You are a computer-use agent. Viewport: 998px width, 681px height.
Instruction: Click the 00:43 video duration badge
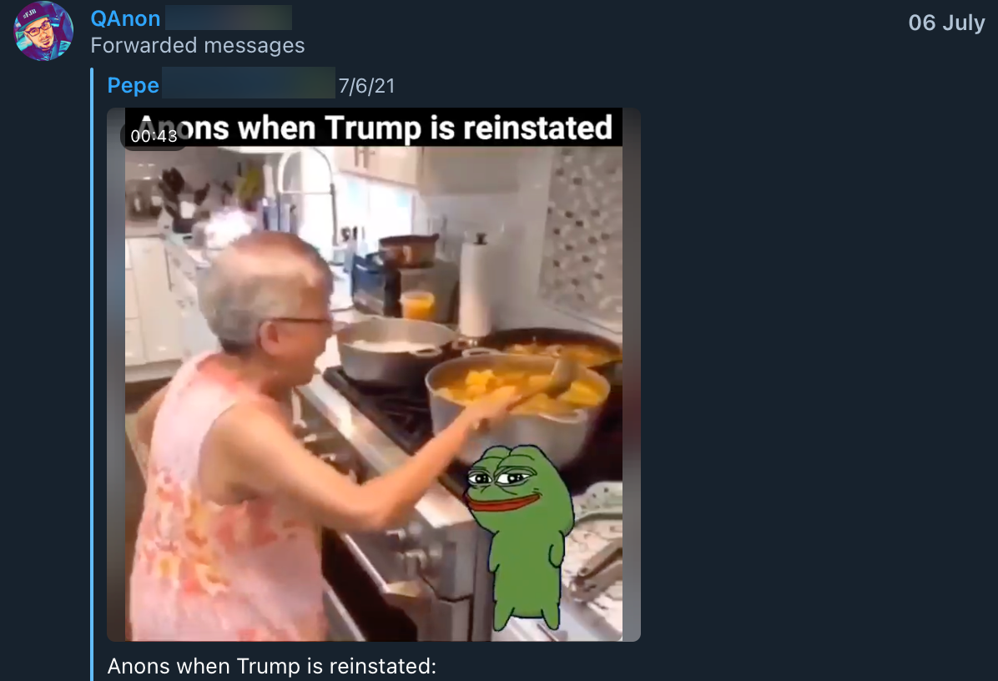pyautogui.click(x=154, y=136)
